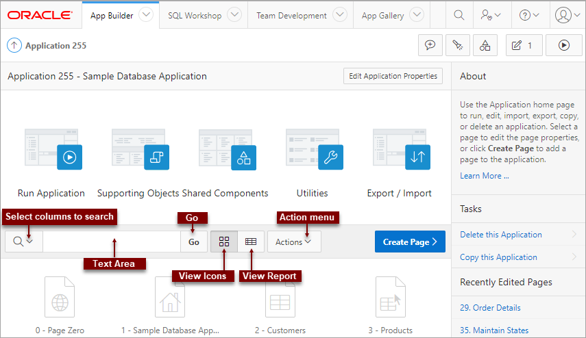Screen dimensions: 586x338
Task: Click the '0 - Page Zero' page label
Action: point(60,330)
